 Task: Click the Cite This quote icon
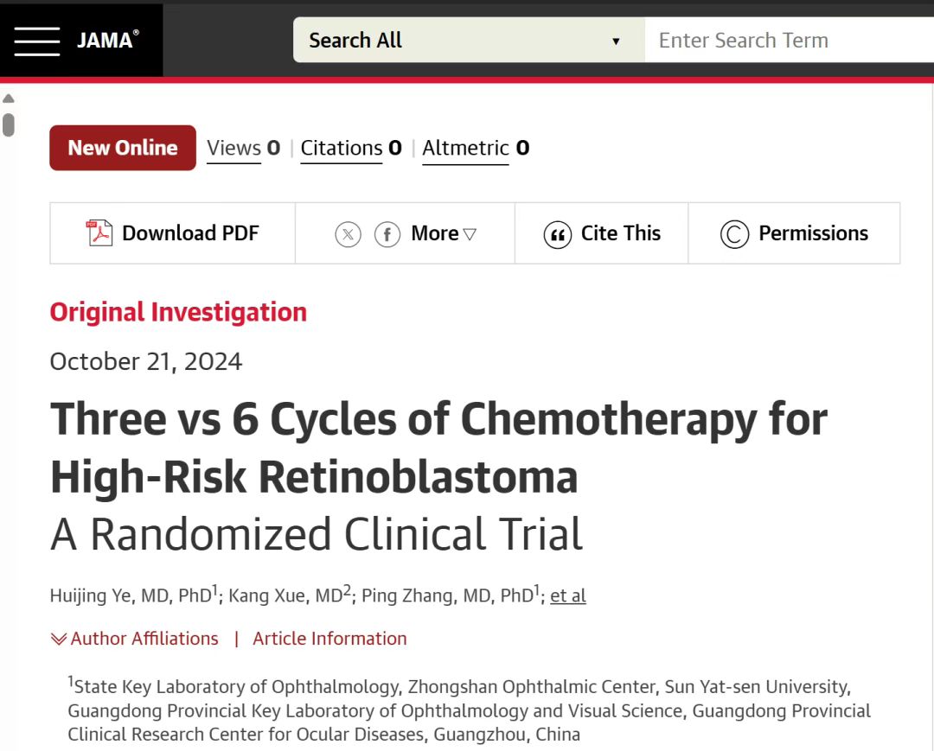(x=558, y=234)
